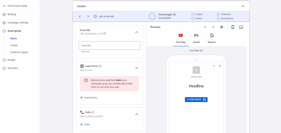Click the three-dot menu in YouTube ad preview
Screen dimensions: 281x133
point(214,66)
